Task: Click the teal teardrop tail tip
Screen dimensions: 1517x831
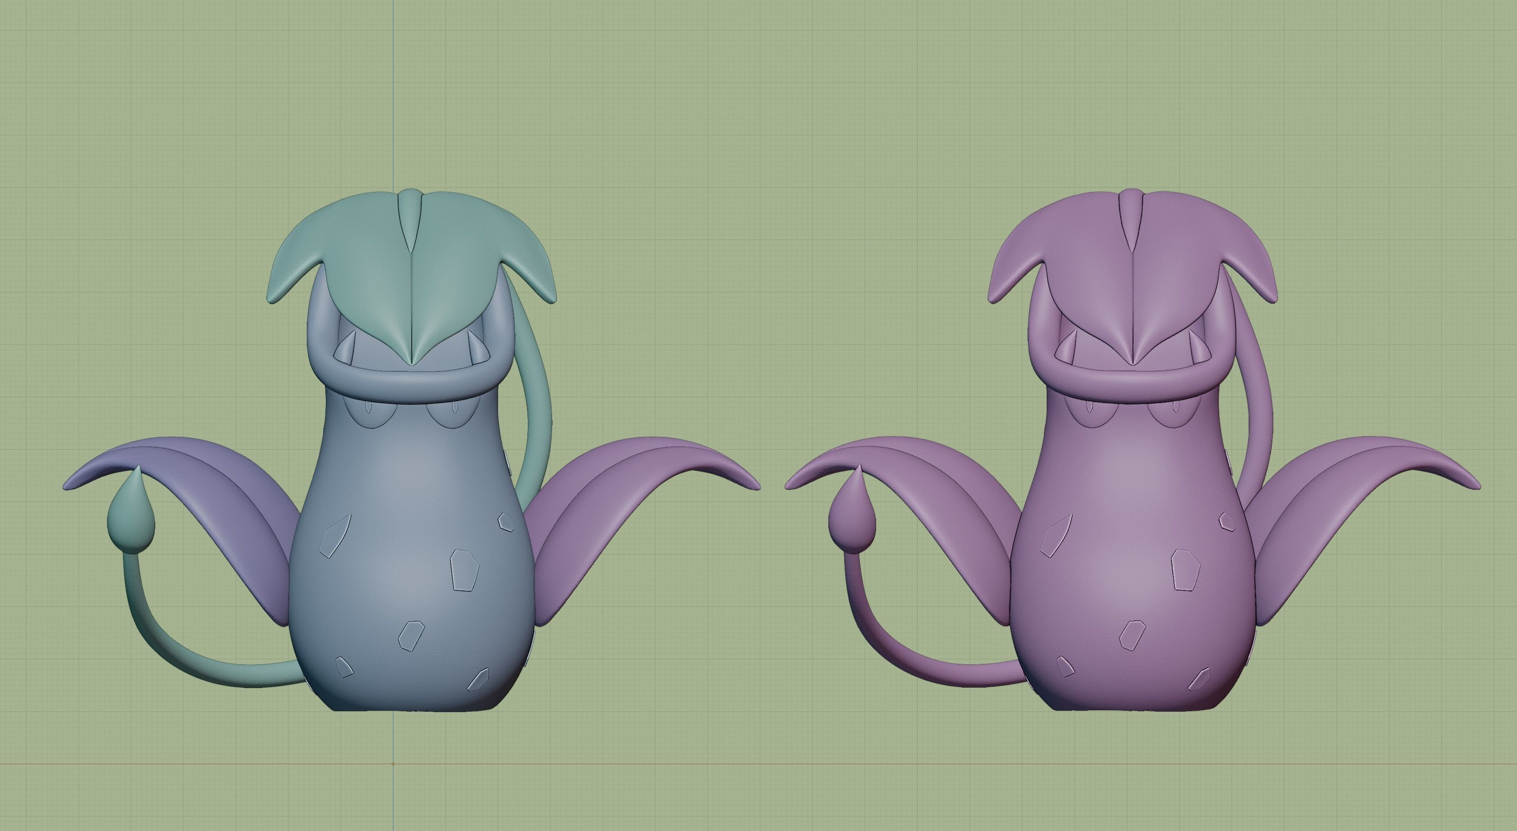Action: 131,509
